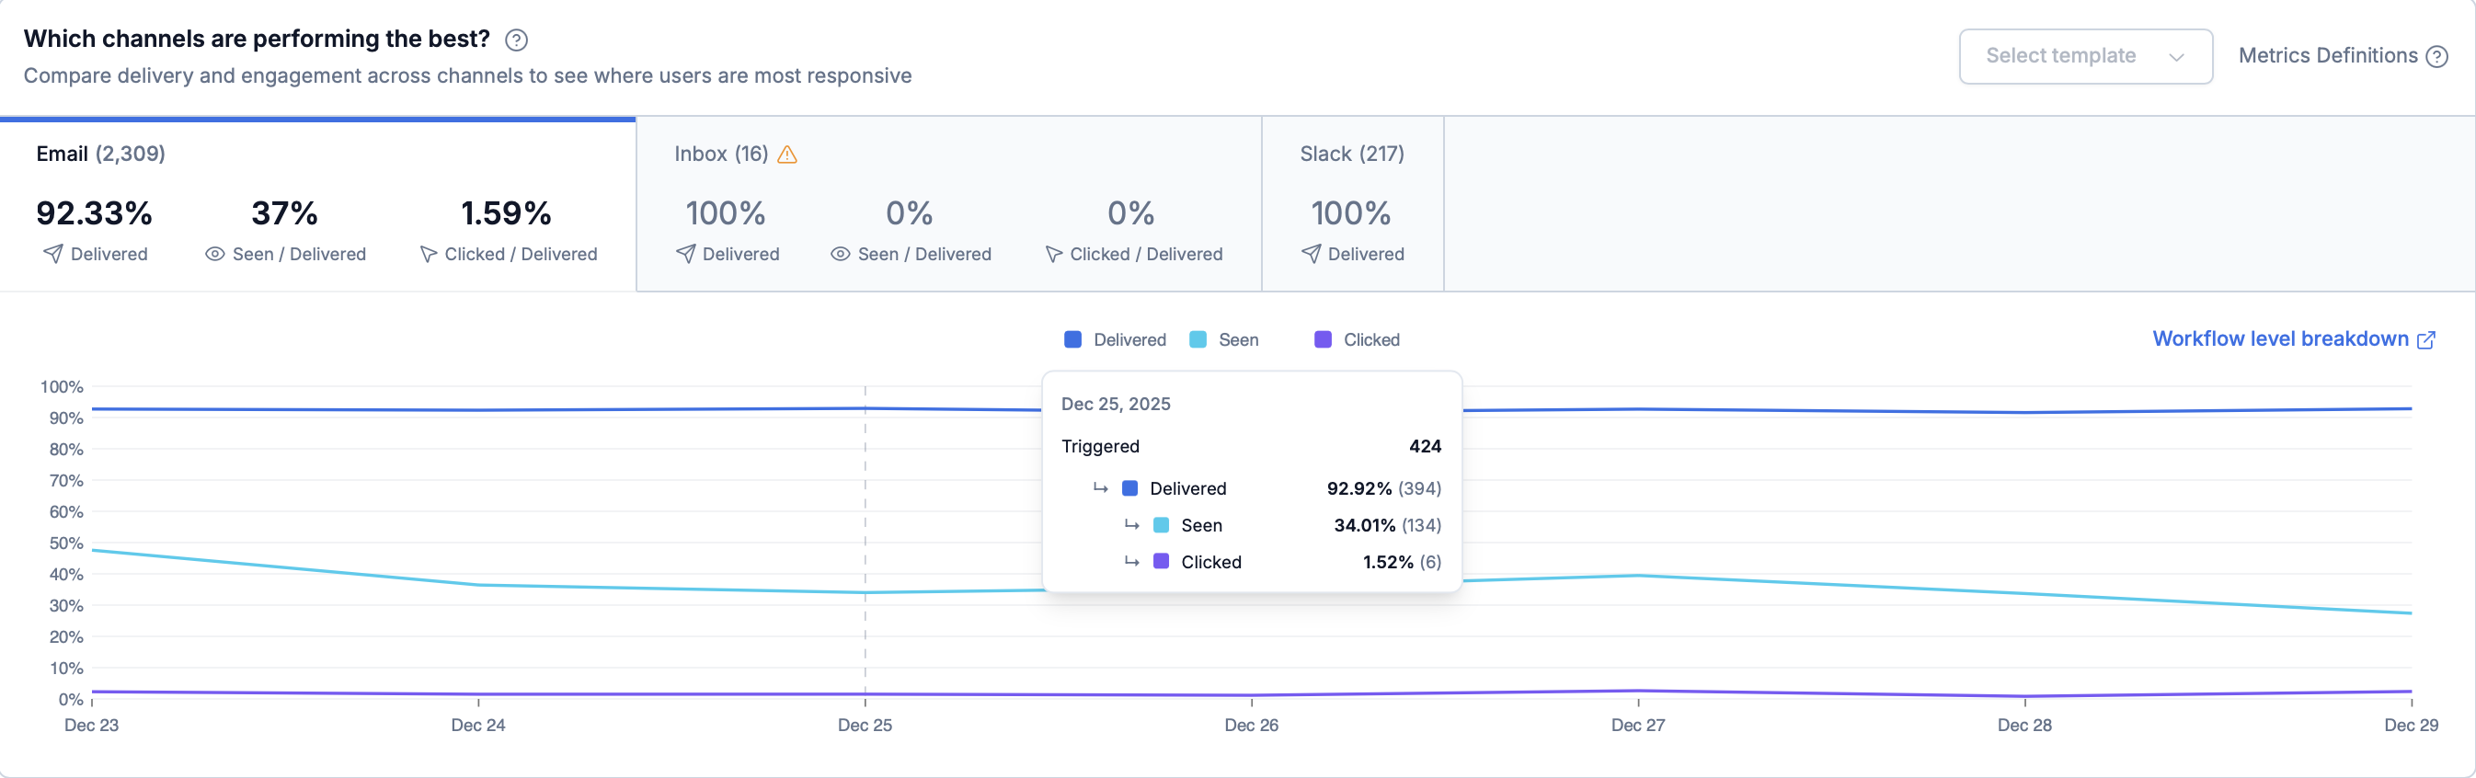Open help icon beside the channels question
This screenshot has height=778, width=2476.
pos(516,40)
